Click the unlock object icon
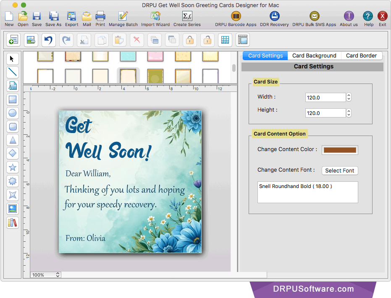Screen dimensions: 391x298 point(207,40)
